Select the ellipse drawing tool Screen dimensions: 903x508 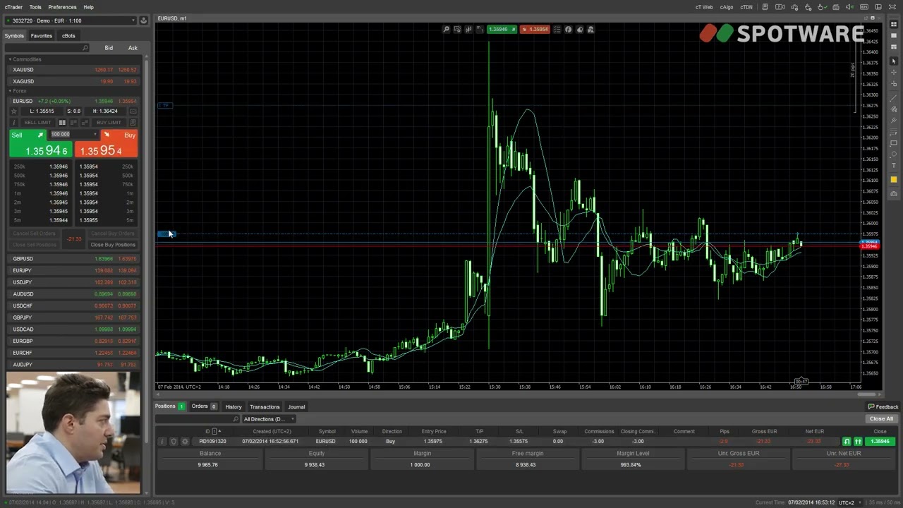(894, 155)
